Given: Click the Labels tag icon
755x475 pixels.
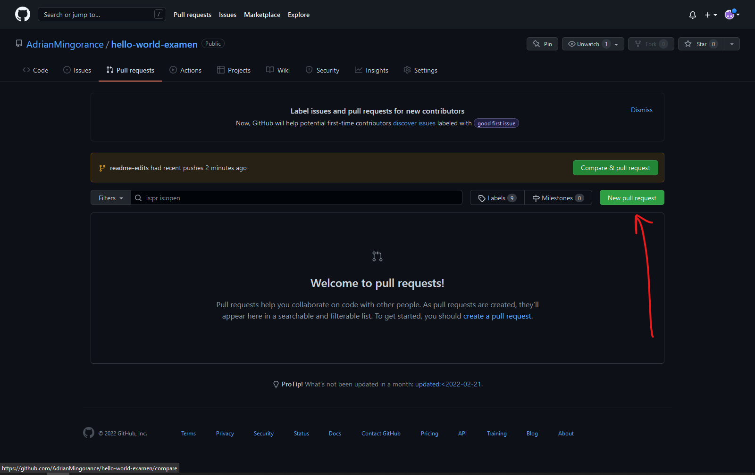Looking at the screenshot, I should point(482,197).
